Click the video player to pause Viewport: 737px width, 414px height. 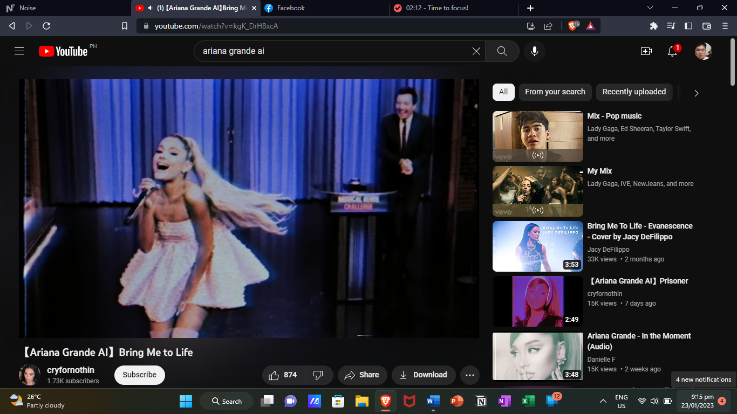pos(249,209)
